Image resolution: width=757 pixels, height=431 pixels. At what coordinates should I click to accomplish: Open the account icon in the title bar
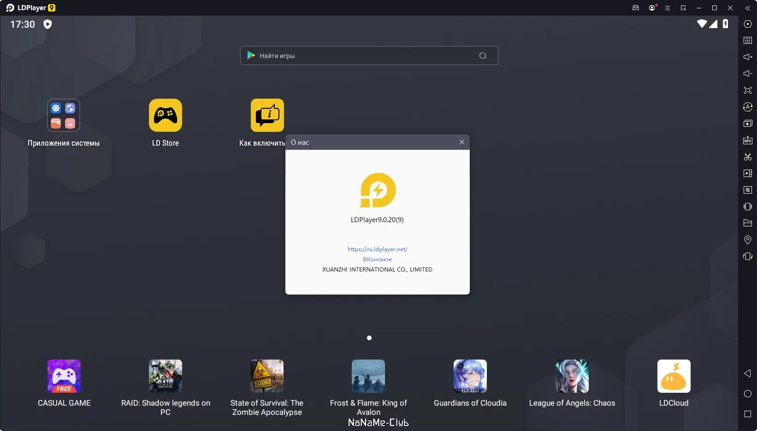(652, 8)
